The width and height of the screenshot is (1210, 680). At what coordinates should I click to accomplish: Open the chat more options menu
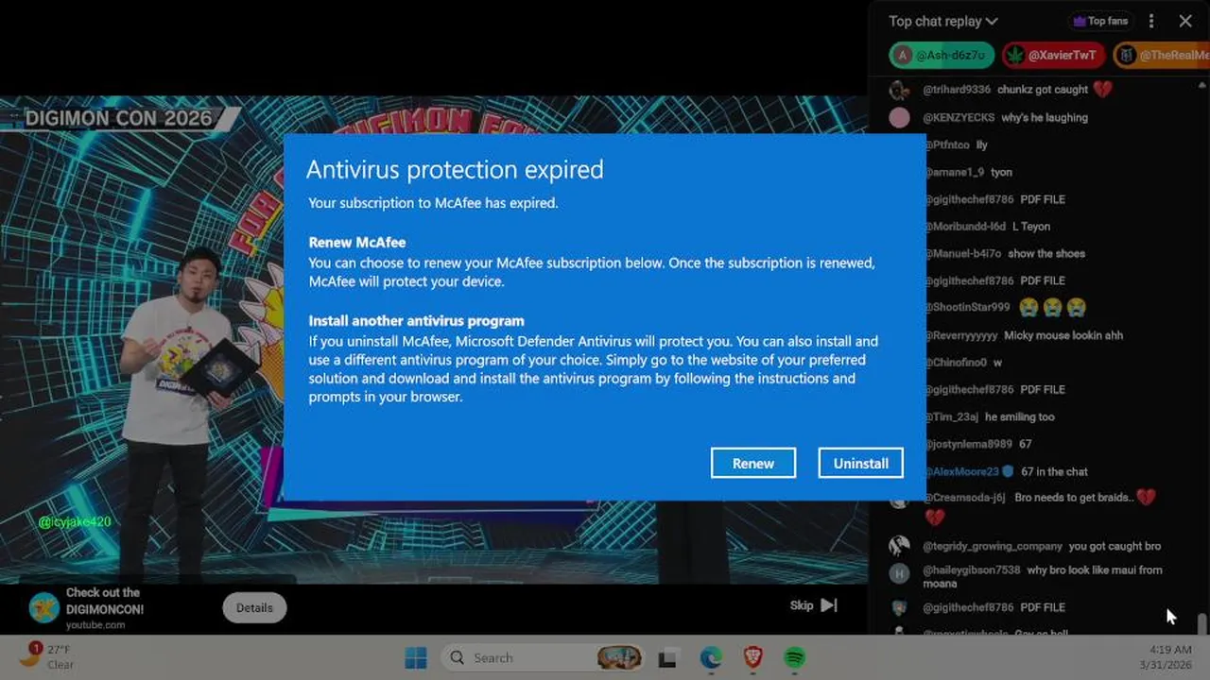coord(1150,21)
